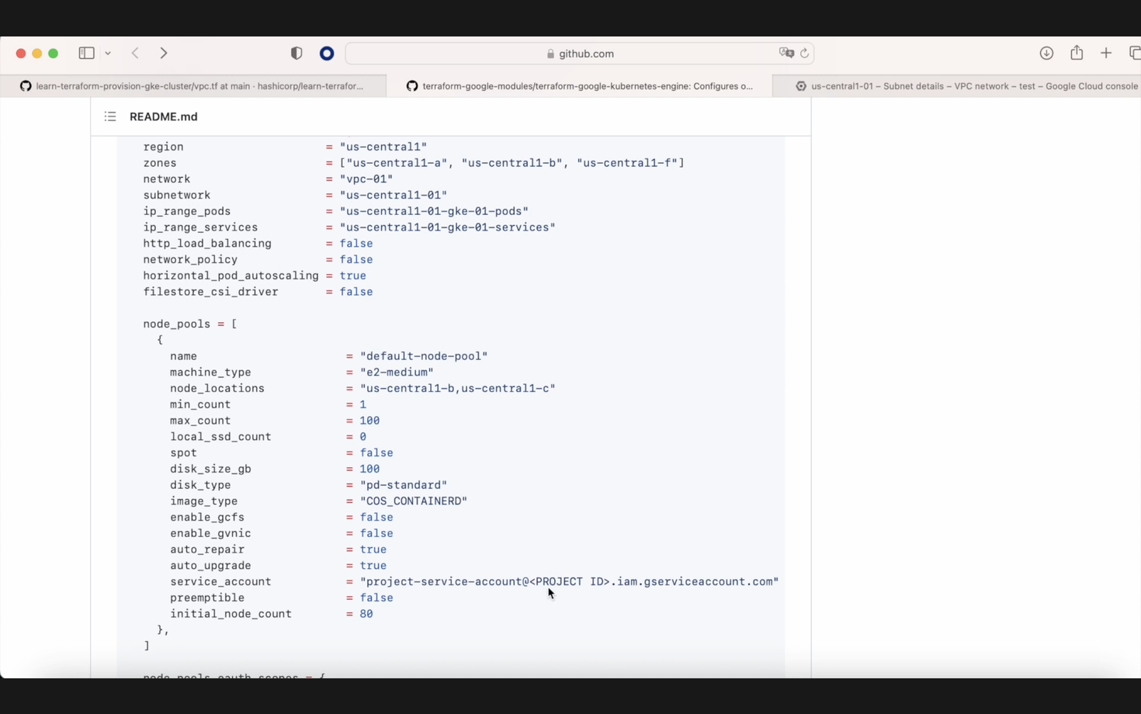The image size is (1141, 714).
Task: Go back with the back arrow
Action: click(x=135, y=53)
